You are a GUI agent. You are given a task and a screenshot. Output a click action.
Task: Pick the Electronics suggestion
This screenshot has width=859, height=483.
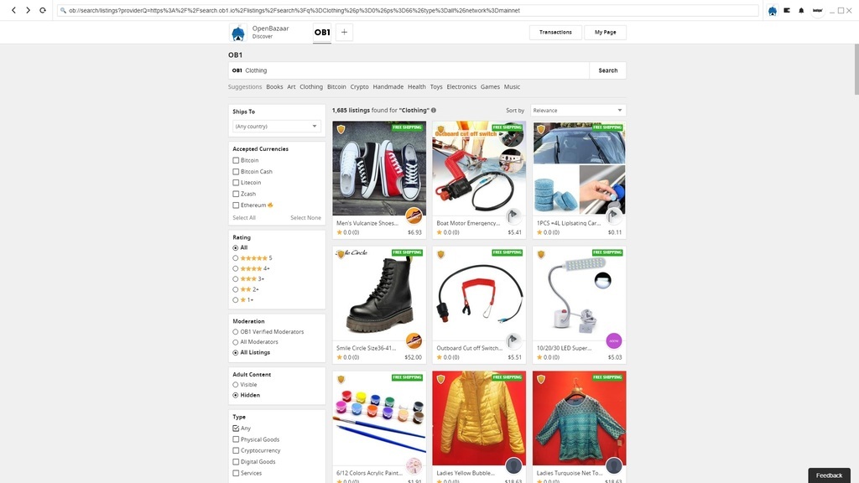click(x=461, y=87)
